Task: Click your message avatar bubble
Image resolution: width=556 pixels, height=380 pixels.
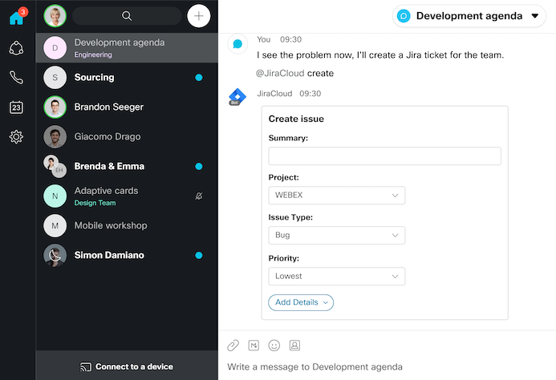Action: [x=237, y=44]
